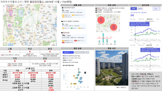This screenshot has width=162, height=91.
Task: Open the 35평 size dropdown
Action: tap(156, 9)
